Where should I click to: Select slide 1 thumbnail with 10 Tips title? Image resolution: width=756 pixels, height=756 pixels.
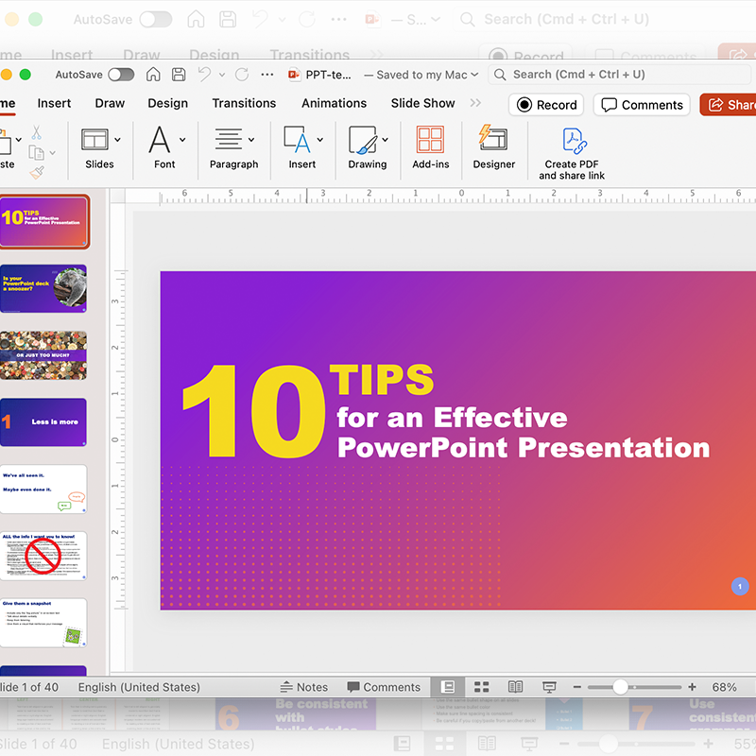[43, 222]
